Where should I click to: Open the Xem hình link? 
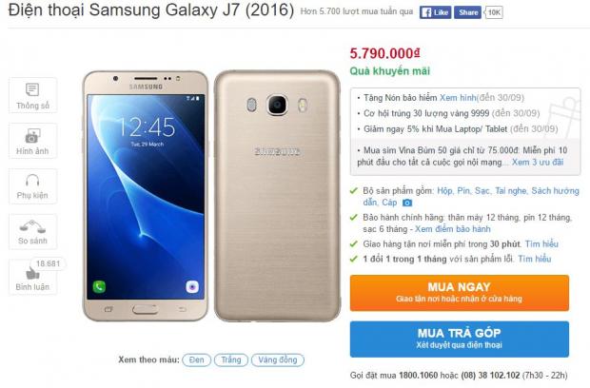[458, 98]
